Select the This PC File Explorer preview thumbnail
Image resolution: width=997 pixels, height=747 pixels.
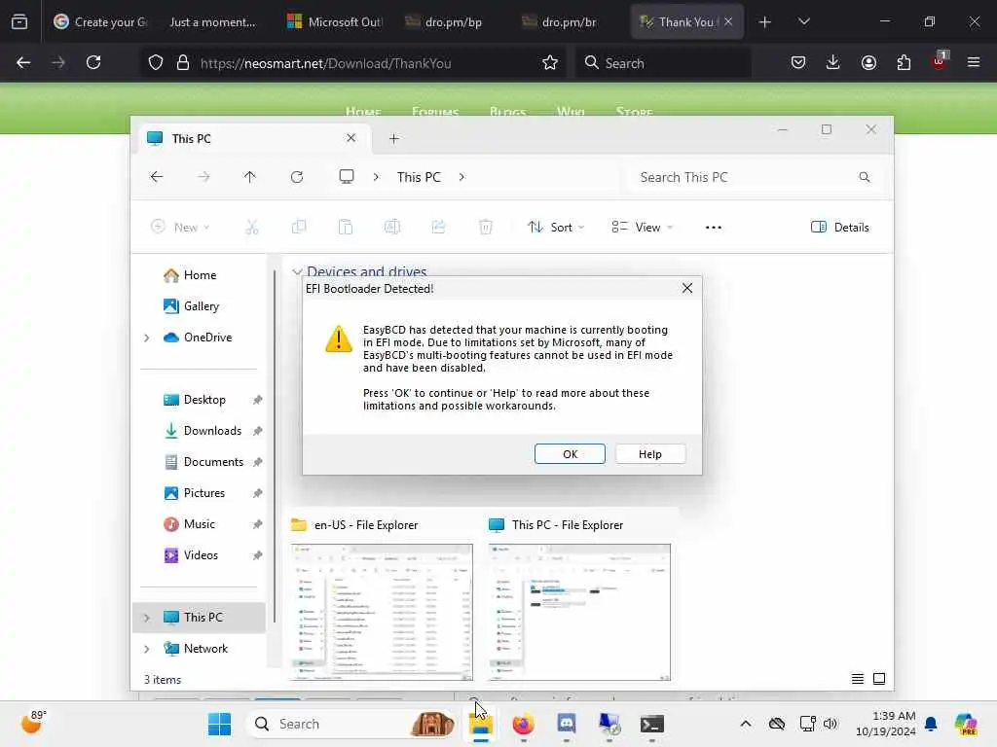click(x=579, y=612)
